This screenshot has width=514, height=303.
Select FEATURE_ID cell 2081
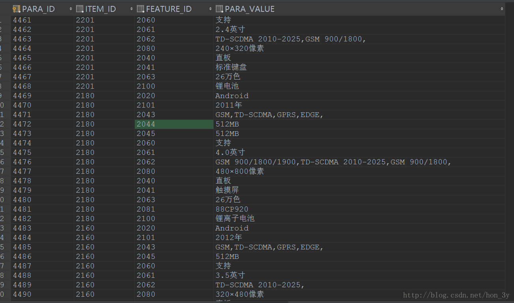174,209
